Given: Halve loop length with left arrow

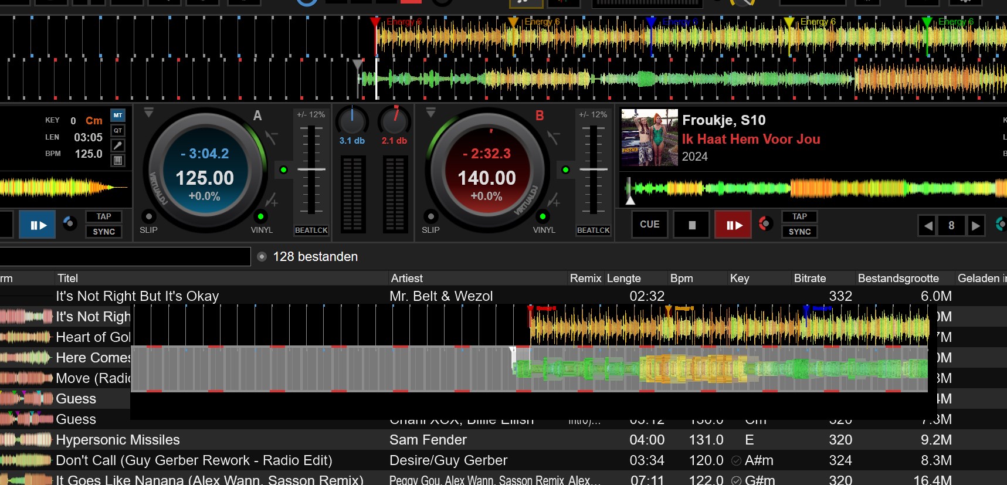Looking at the screenshot, I should click(927, 225).
